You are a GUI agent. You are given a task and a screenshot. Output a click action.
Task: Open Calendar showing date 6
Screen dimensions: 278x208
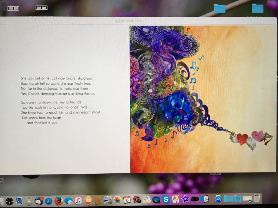tap(127, 200)
